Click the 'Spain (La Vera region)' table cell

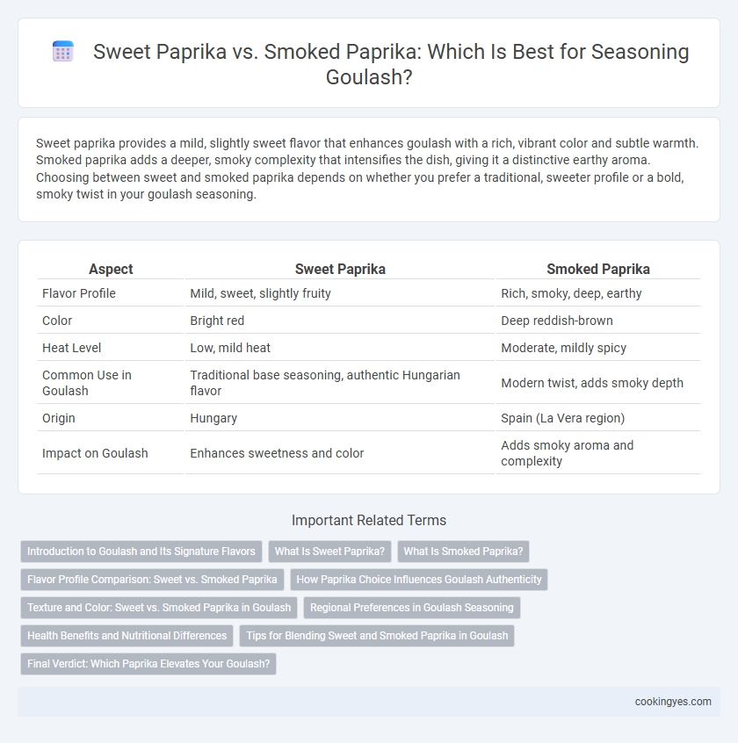click(x=562, y=418)
